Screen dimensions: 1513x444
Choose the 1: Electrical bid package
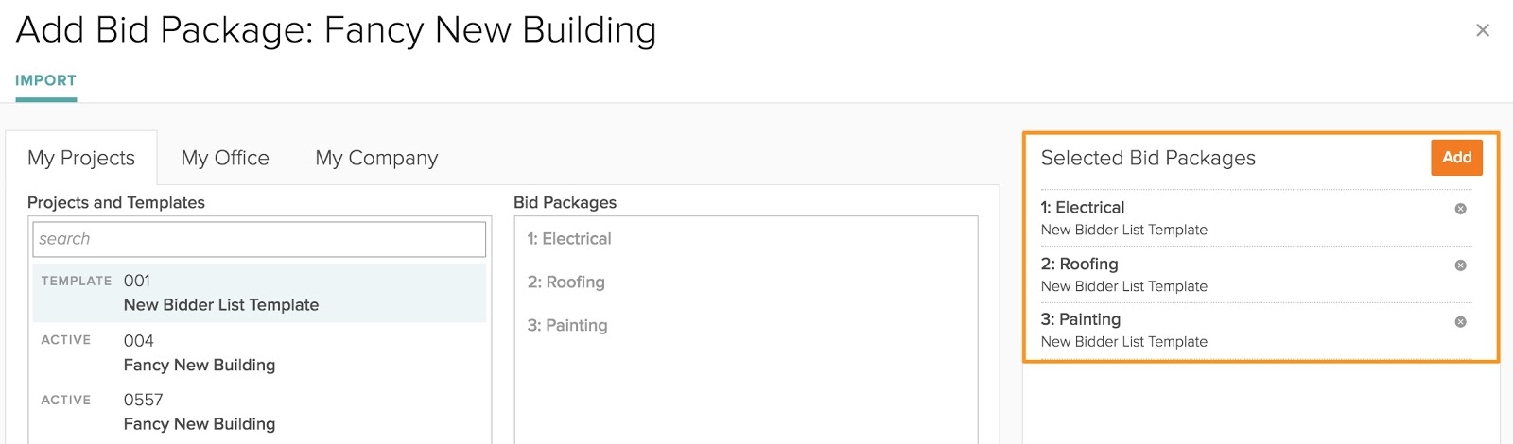pyautogui.click(x=569, y=240)
